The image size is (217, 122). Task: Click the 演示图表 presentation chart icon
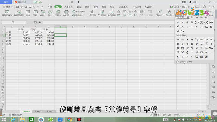click(x=111, y=13)
